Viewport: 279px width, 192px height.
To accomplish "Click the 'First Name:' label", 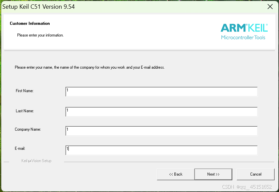I will 24,91.
